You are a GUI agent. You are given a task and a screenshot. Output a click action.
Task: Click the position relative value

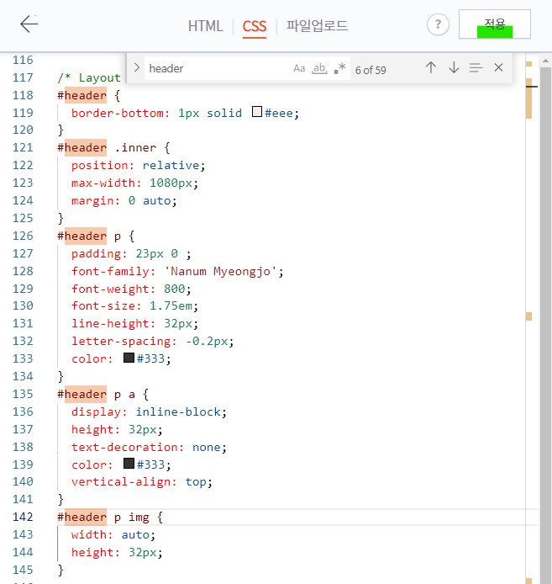(x=171, y=166)
